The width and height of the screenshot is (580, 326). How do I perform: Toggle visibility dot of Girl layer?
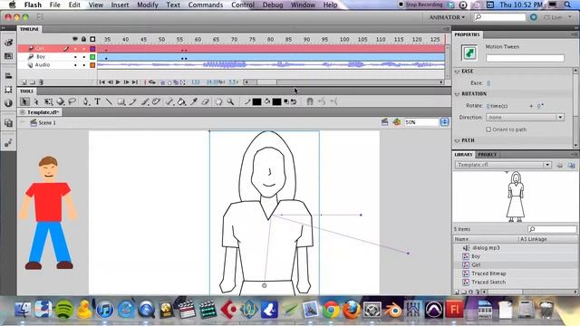click(75, 49)
